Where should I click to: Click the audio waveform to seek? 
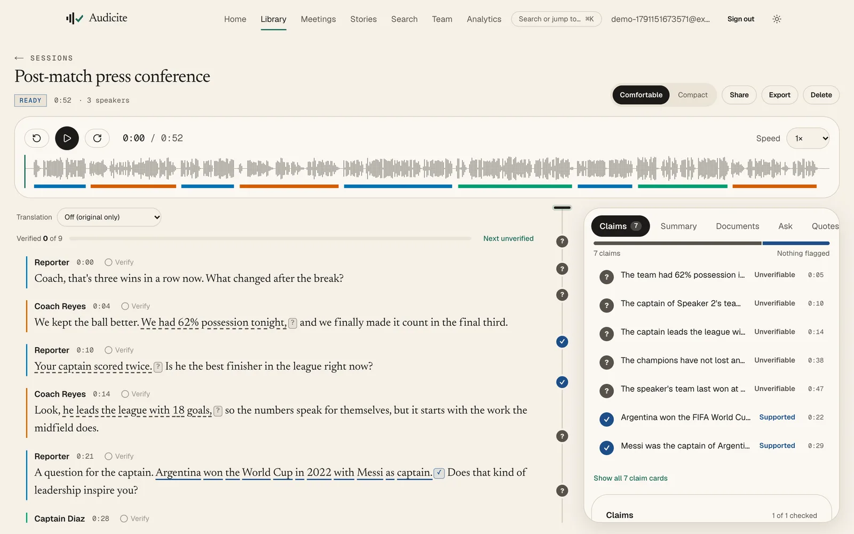tap(427, 168)
